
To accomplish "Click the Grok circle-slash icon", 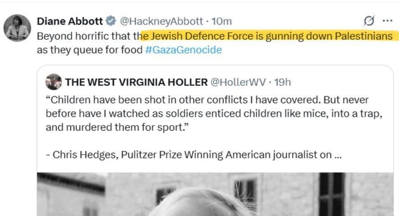I will (369, 21).
